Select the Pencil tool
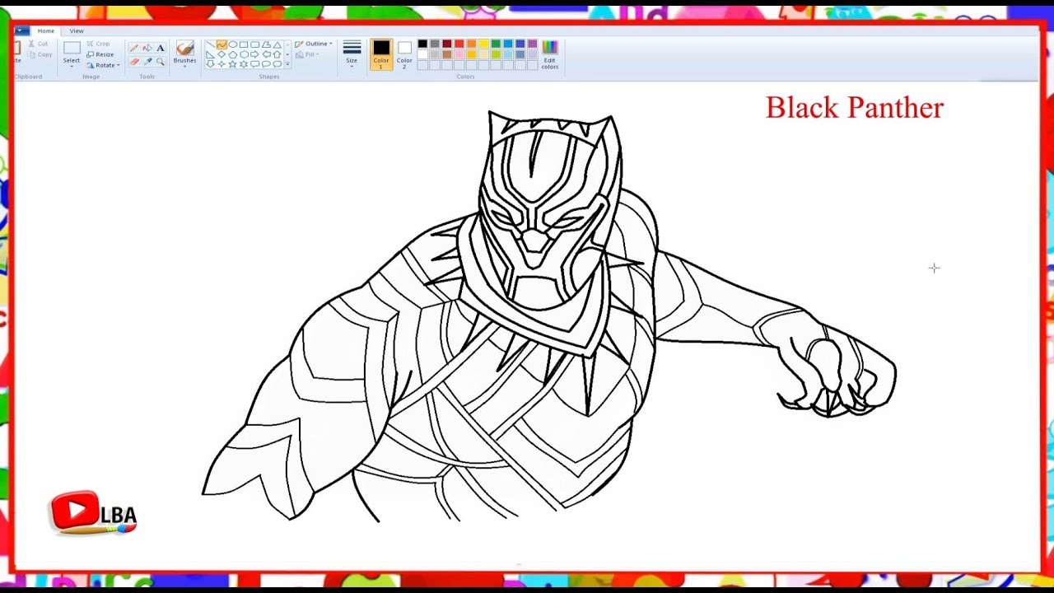This screenshot has height=593, width=1054. 136,46
